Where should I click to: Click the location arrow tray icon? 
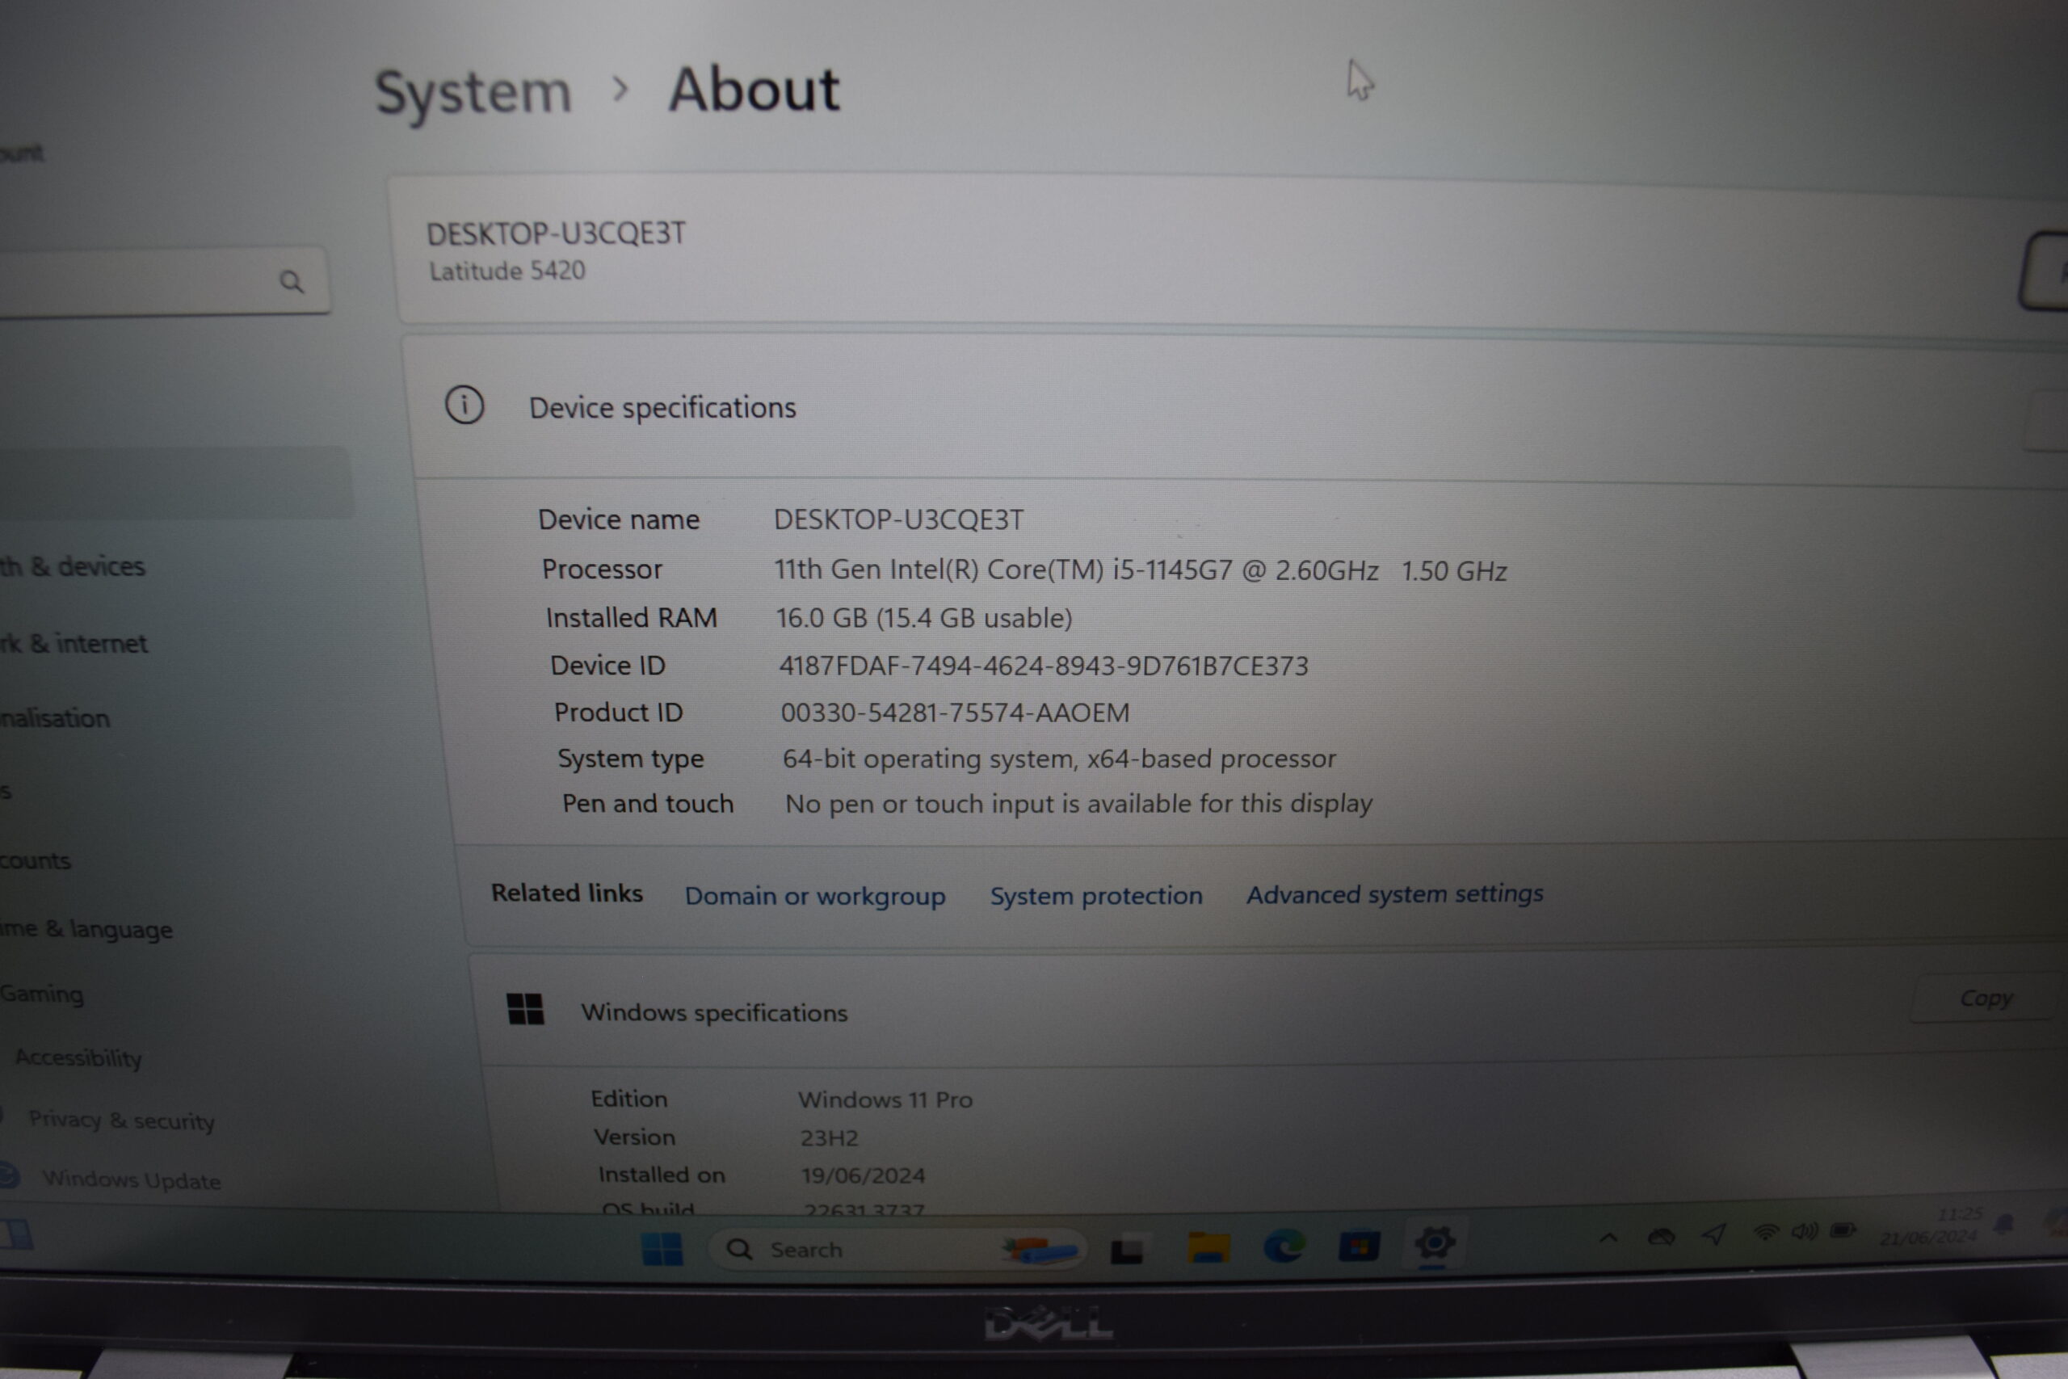(x=1714, y=1234)
